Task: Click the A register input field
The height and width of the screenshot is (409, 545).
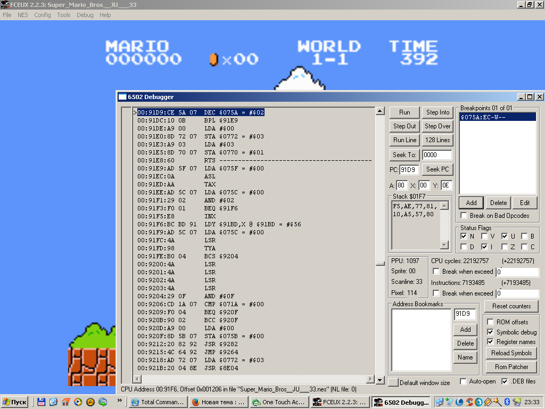Action: point(401,185)
